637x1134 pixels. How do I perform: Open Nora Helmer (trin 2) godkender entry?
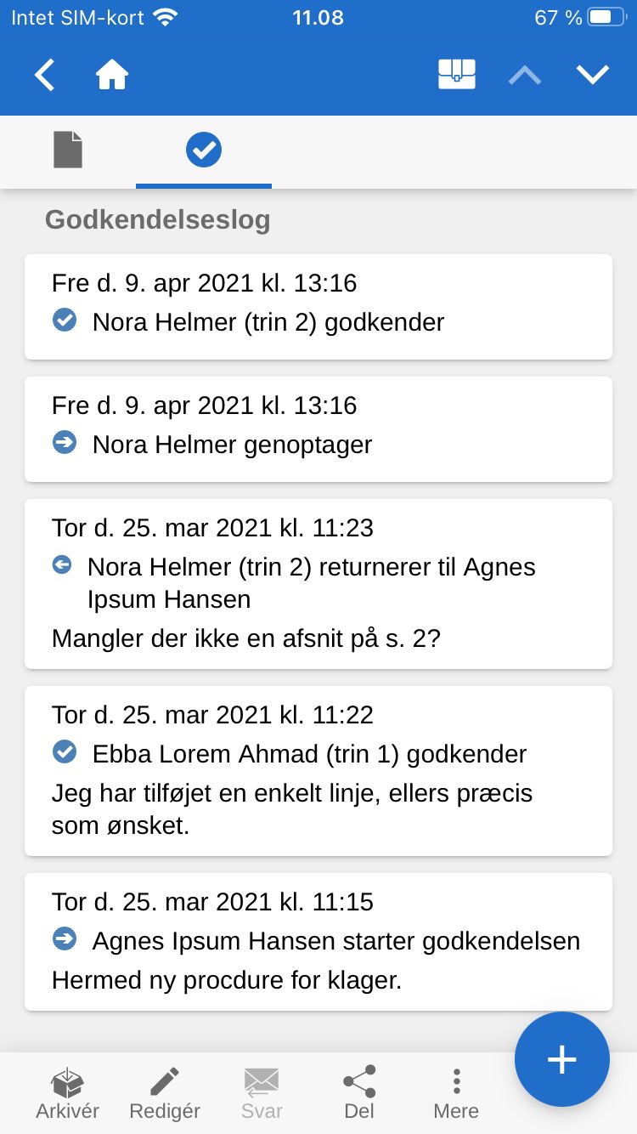[318, 306]
